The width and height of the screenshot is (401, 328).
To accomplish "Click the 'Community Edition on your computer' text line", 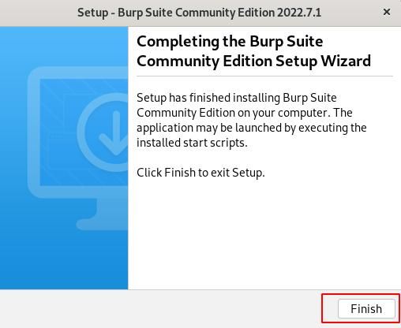I will tap(245, 113).
